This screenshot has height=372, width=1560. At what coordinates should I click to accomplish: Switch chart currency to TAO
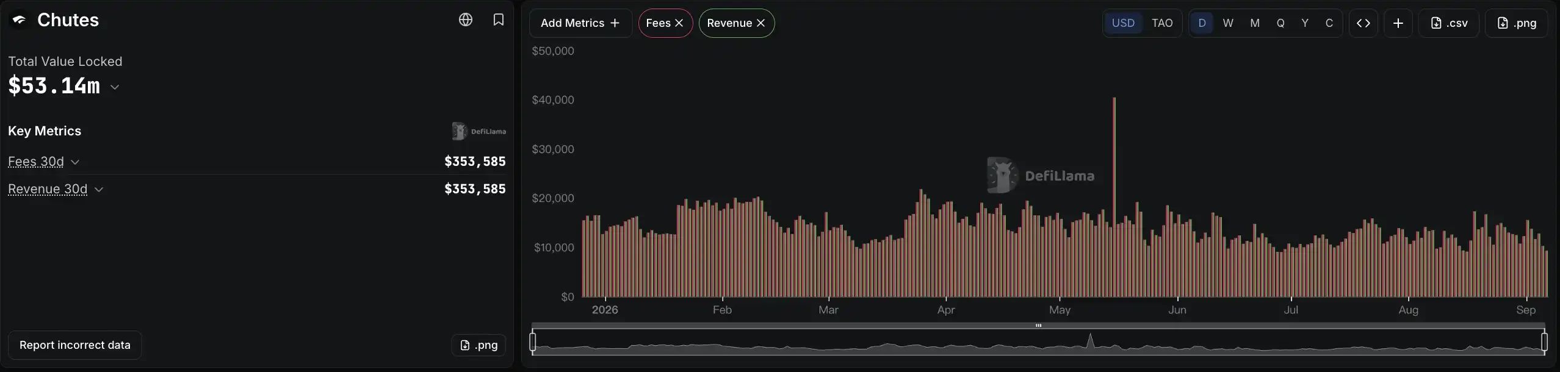[1162, 23]
